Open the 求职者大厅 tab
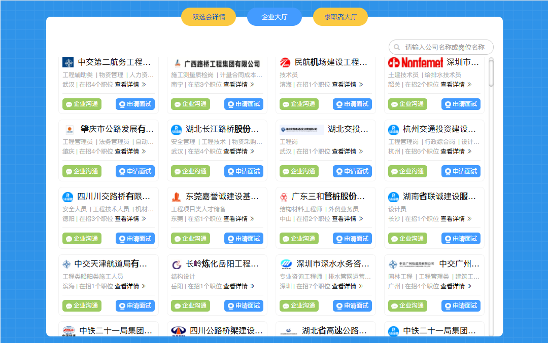Screen dimensions: 548x343 pos(340,16)
